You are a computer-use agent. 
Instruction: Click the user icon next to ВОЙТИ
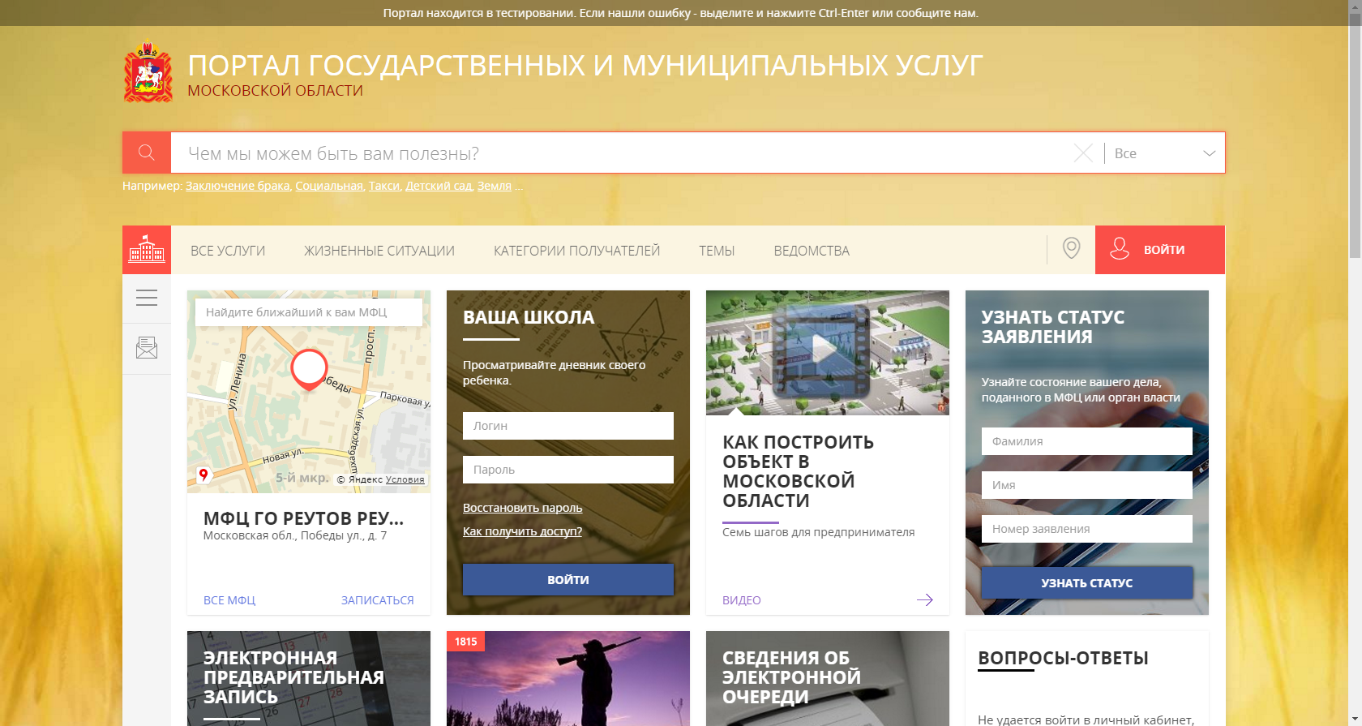(x=1120, y=248)
